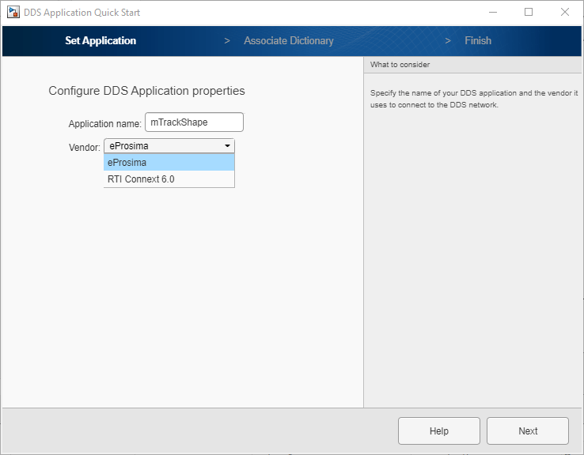Click the 'Application name:' label
Viewport: 584px width, 455px height.
[x=105, y=124]
